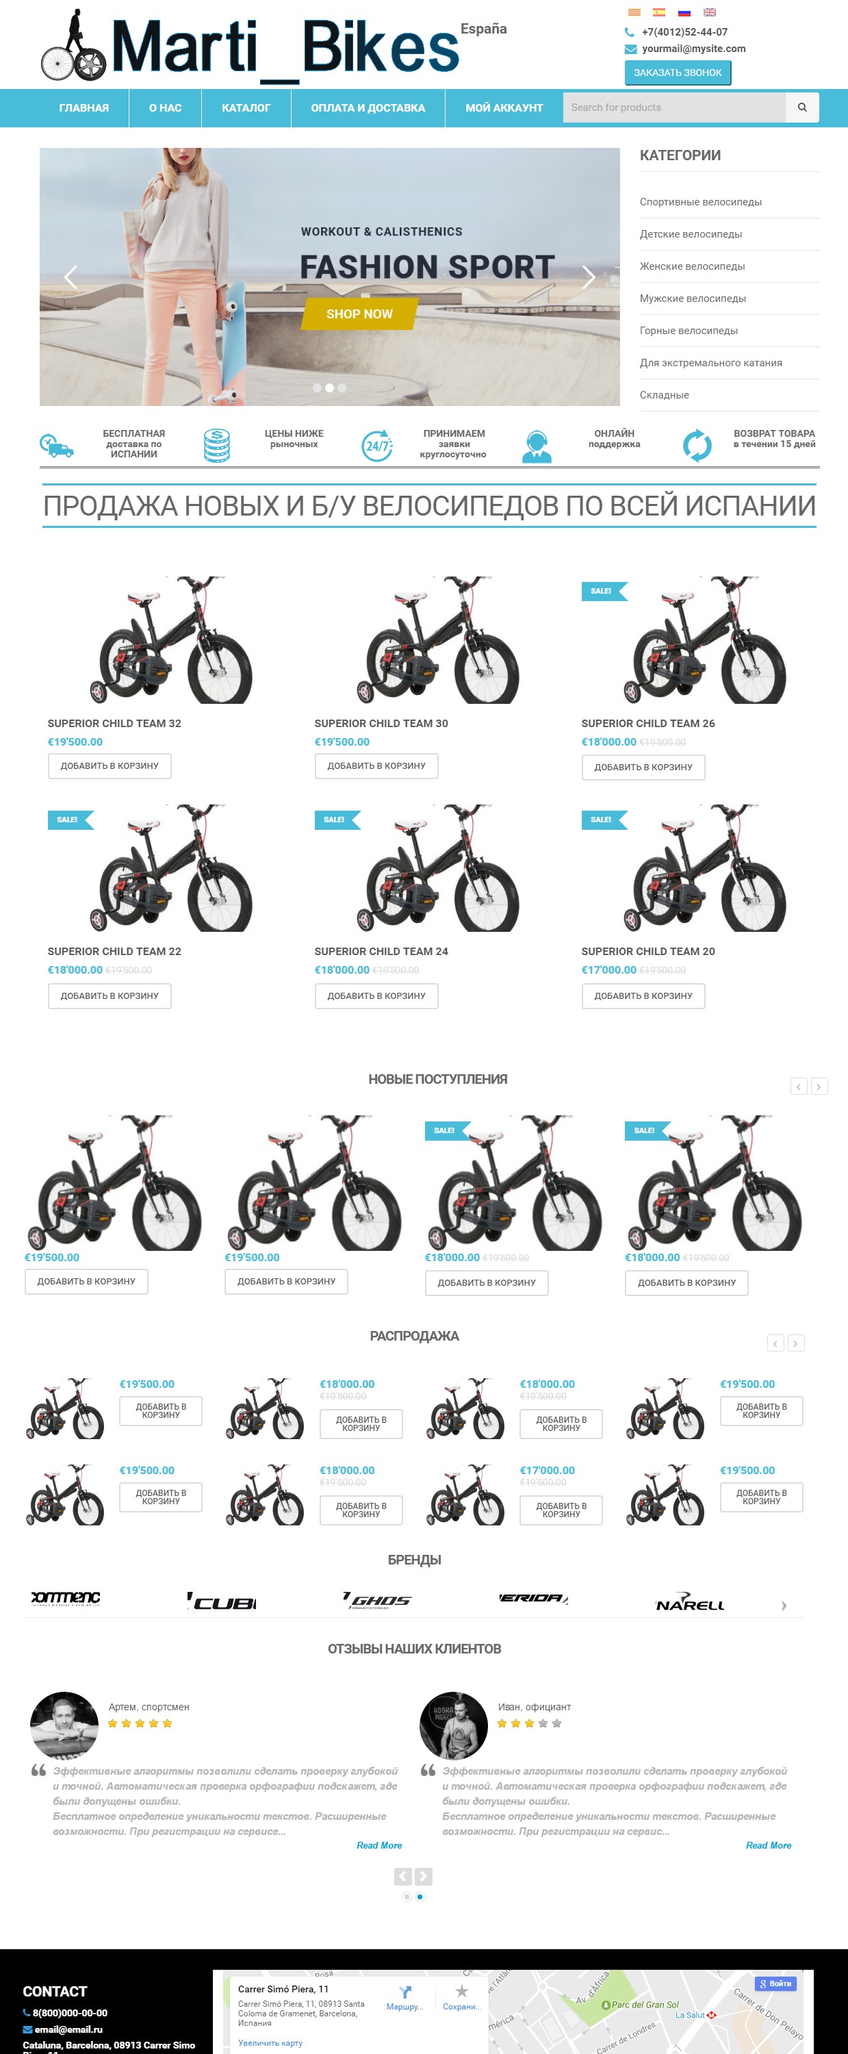
Task: Click the online support headset icon
Action: coord(537,446)
